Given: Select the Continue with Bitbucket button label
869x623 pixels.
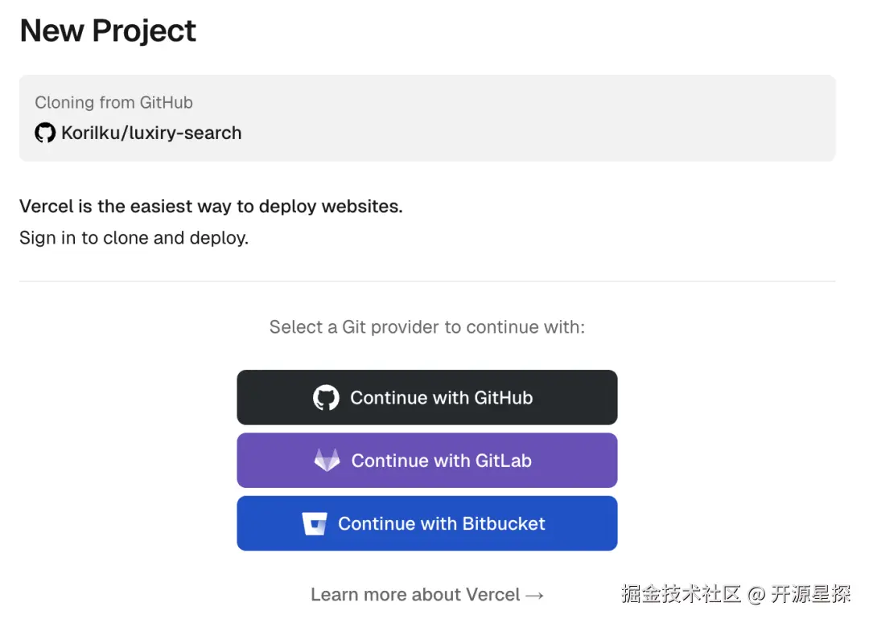Looking at the screenshot, I should 441,524.
